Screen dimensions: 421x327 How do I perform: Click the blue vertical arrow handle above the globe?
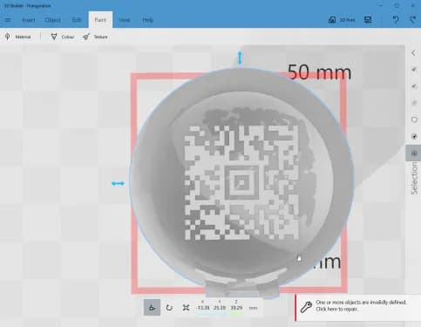[x=240, y=58]
